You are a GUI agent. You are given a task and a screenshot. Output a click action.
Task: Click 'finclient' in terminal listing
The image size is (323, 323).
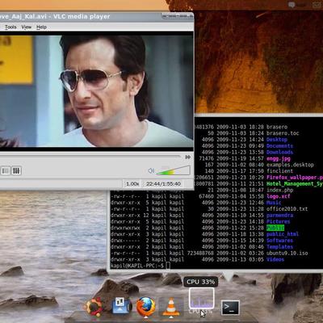[x=279, y=171]
